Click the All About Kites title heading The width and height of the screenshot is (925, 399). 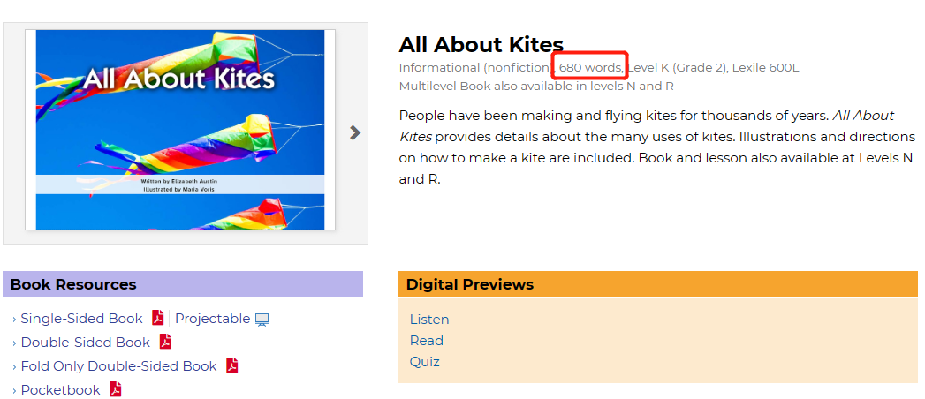point(481,44)
